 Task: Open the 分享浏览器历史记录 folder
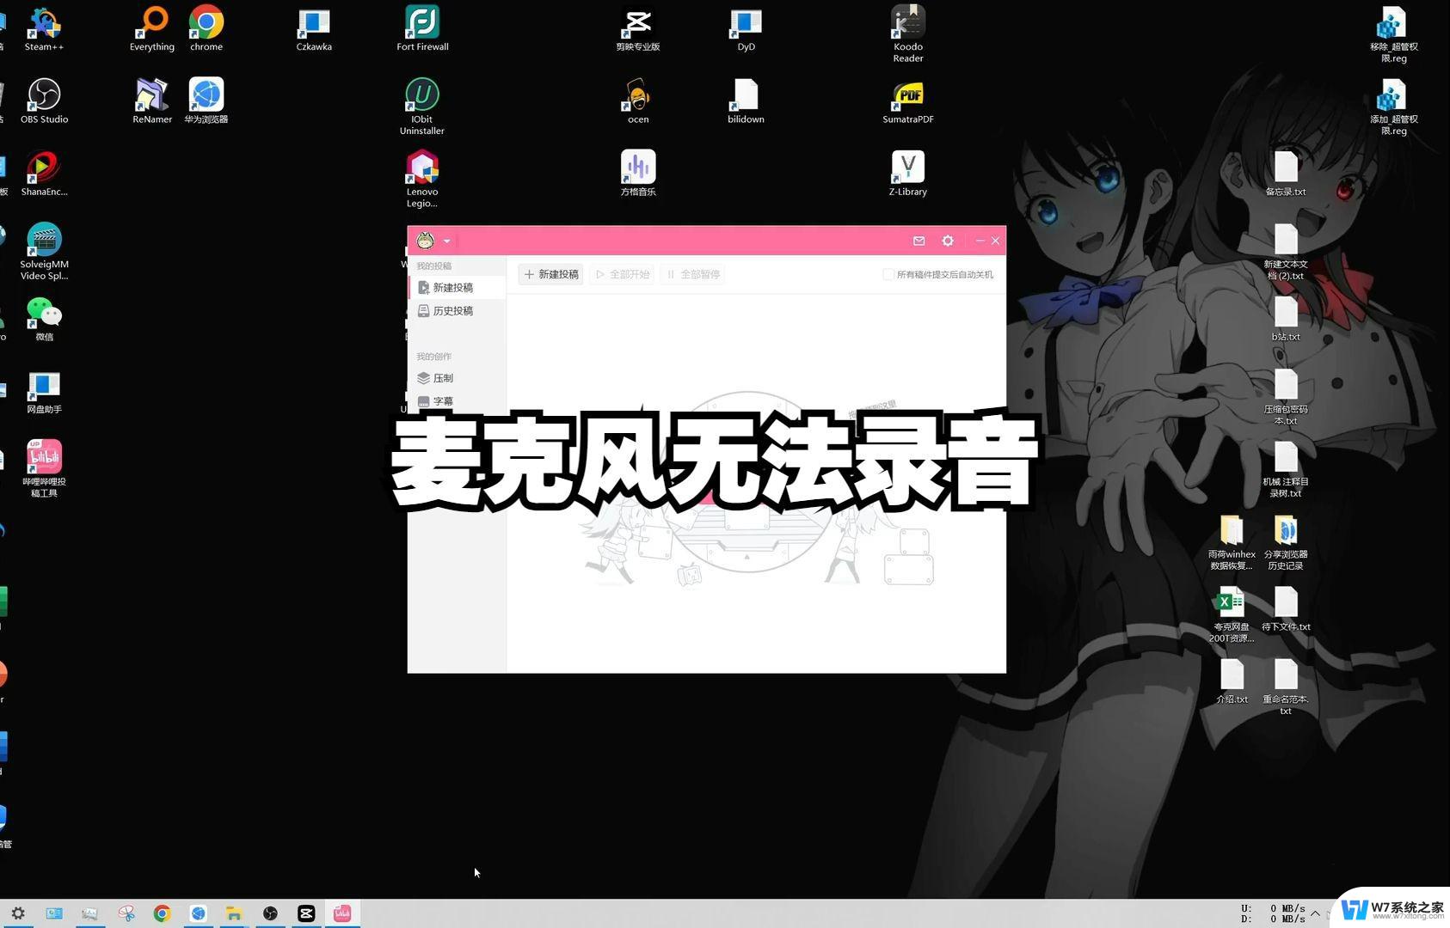point(1286,541)
